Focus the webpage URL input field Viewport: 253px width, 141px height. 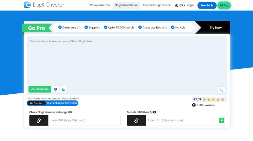(85, 120)
